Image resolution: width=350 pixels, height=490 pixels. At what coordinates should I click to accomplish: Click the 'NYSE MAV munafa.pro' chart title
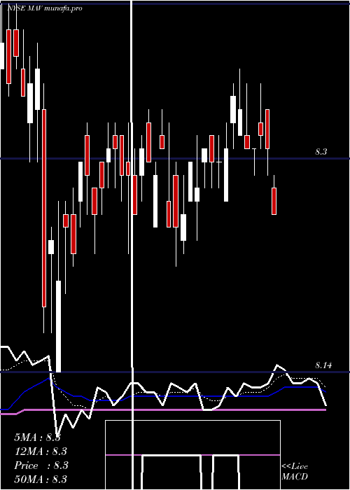(x=45, y=8)
